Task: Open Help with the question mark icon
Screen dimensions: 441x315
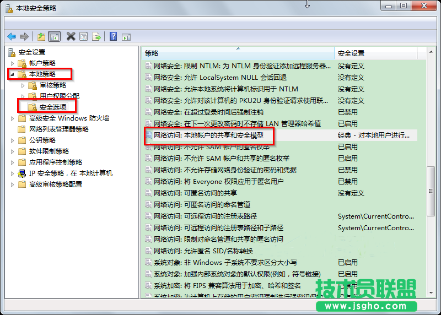Action: pos(114,36)
